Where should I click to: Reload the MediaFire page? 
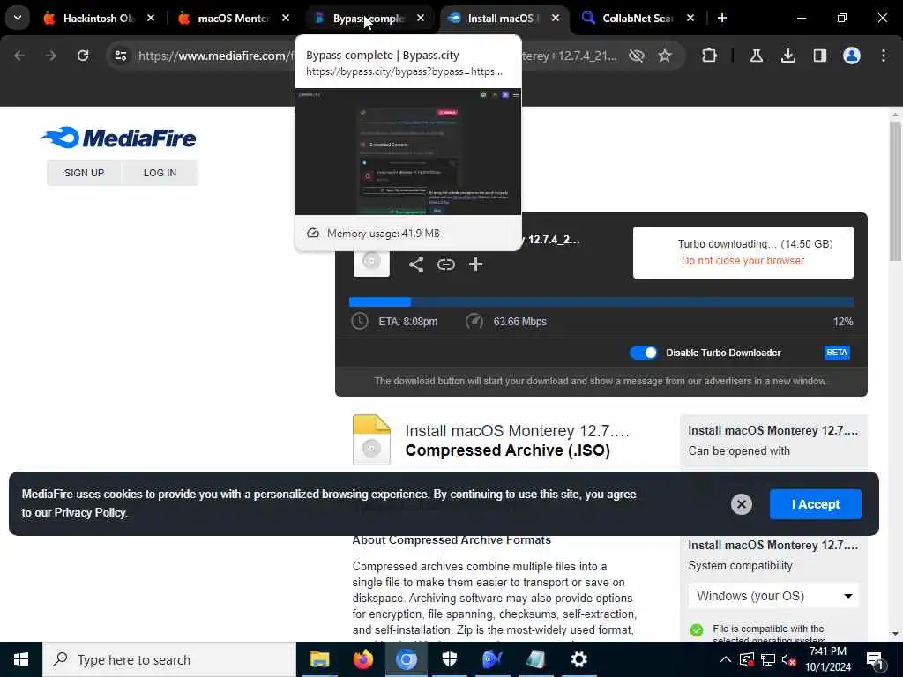click(83, 56)
